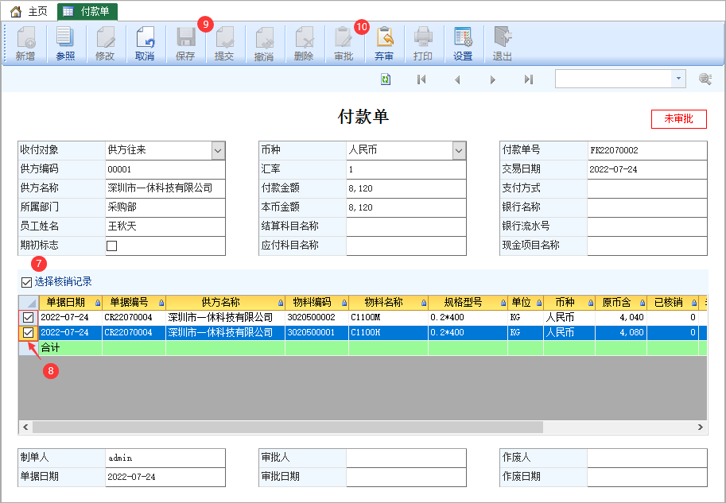Go to the first record

(x=421, y=79)
